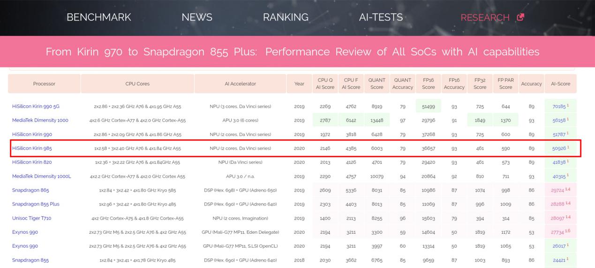Click the FP16 Score 36657 cell

(428, 148)
